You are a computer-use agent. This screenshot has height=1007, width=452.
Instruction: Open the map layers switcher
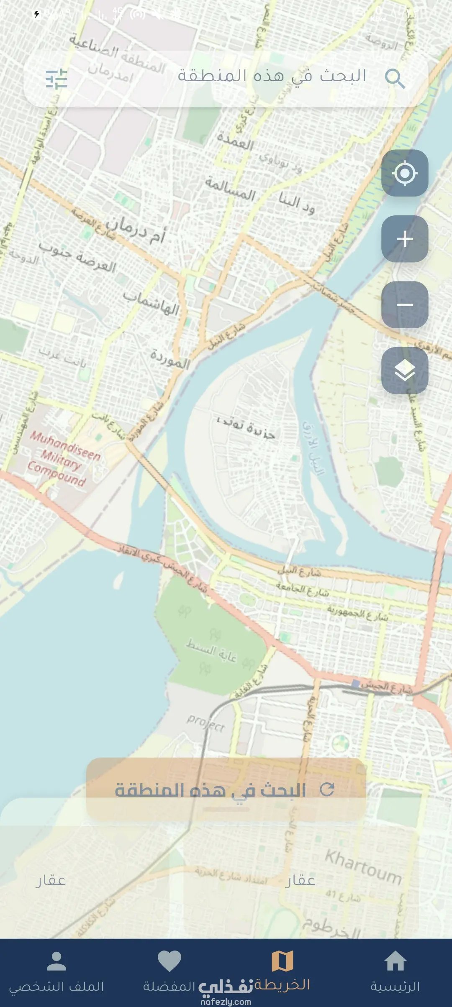(405, 371)
